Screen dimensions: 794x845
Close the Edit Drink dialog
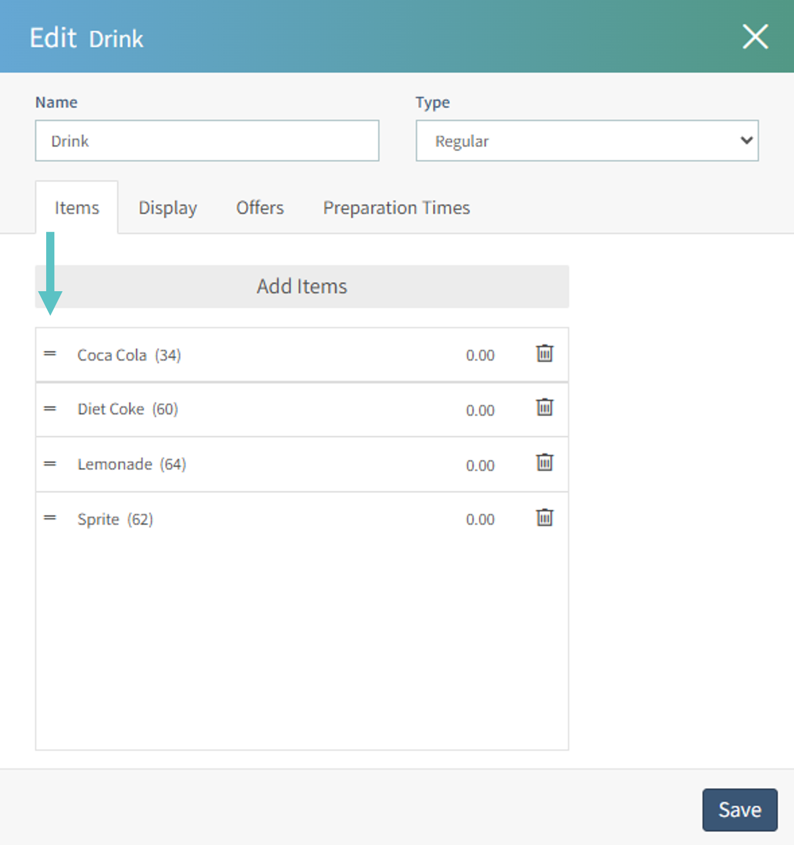click(x=755, y=37)
